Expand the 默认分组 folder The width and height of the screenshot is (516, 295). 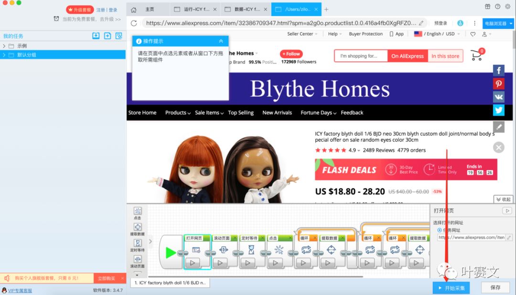4,55
